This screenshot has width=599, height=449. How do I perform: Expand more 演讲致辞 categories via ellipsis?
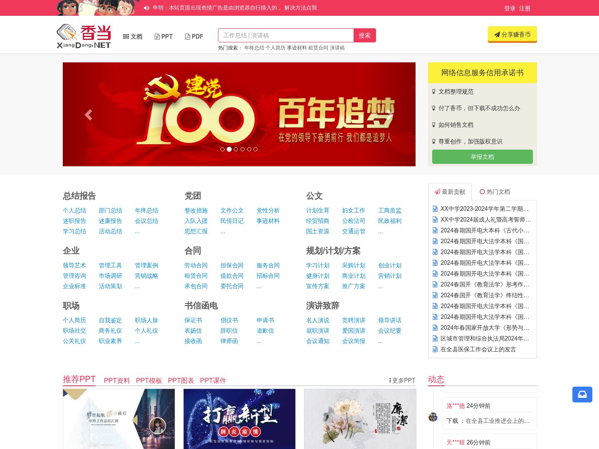(x=381, y=341)
